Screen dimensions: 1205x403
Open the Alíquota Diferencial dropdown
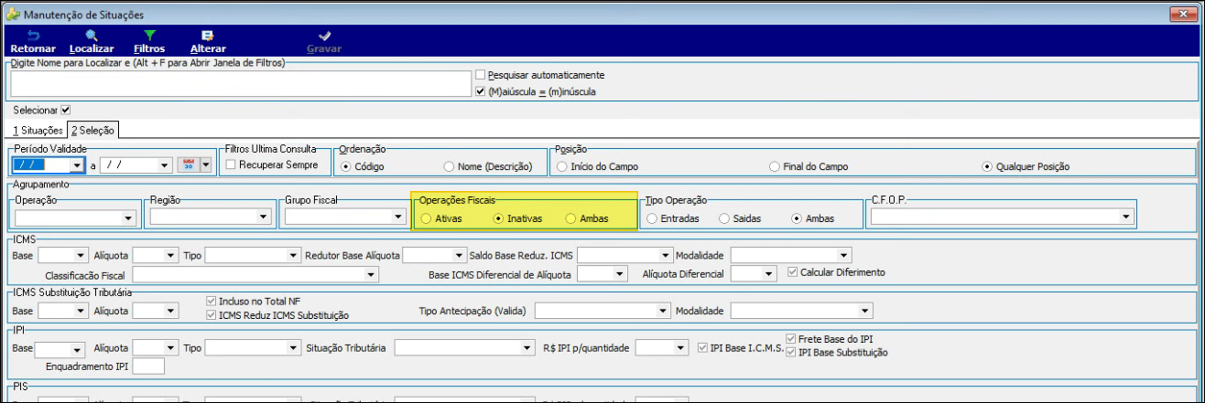click(x=768, y=273)
